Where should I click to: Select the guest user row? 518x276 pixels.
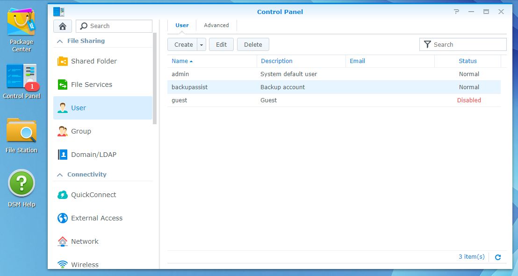pos(334,100)
